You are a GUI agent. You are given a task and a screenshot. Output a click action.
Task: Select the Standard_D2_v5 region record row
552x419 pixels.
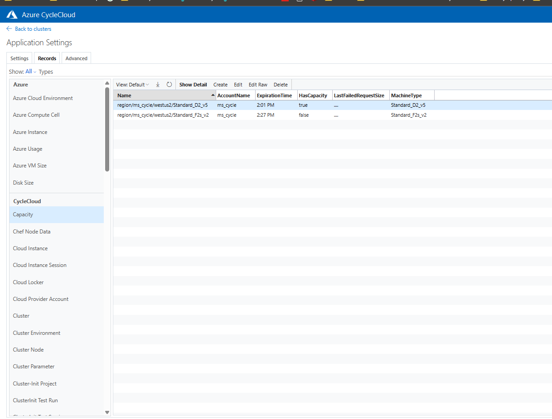point(332,105)
